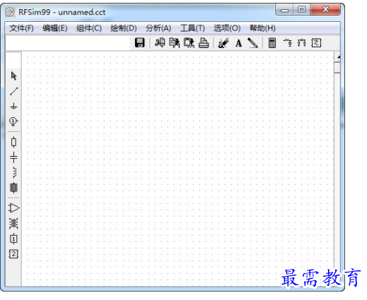The image size is (367, 300).
Task: Click the RFSim99 application icon in title bar
Action: 10,12
